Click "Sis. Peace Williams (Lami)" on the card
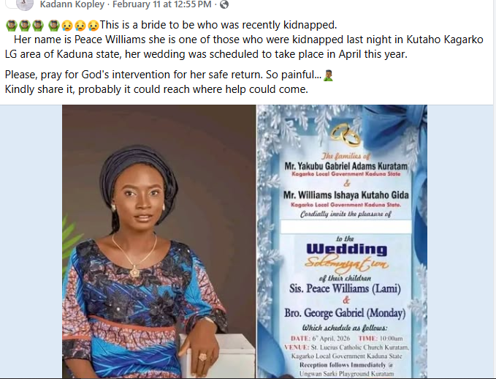 tap(345, 289)
